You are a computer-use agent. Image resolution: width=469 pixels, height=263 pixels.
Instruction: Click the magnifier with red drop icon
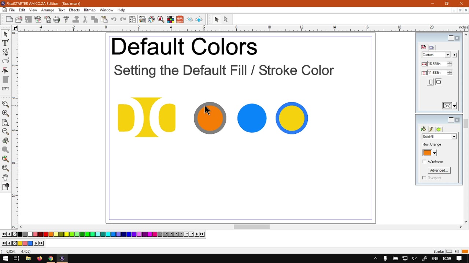click(x=161, y=19)
